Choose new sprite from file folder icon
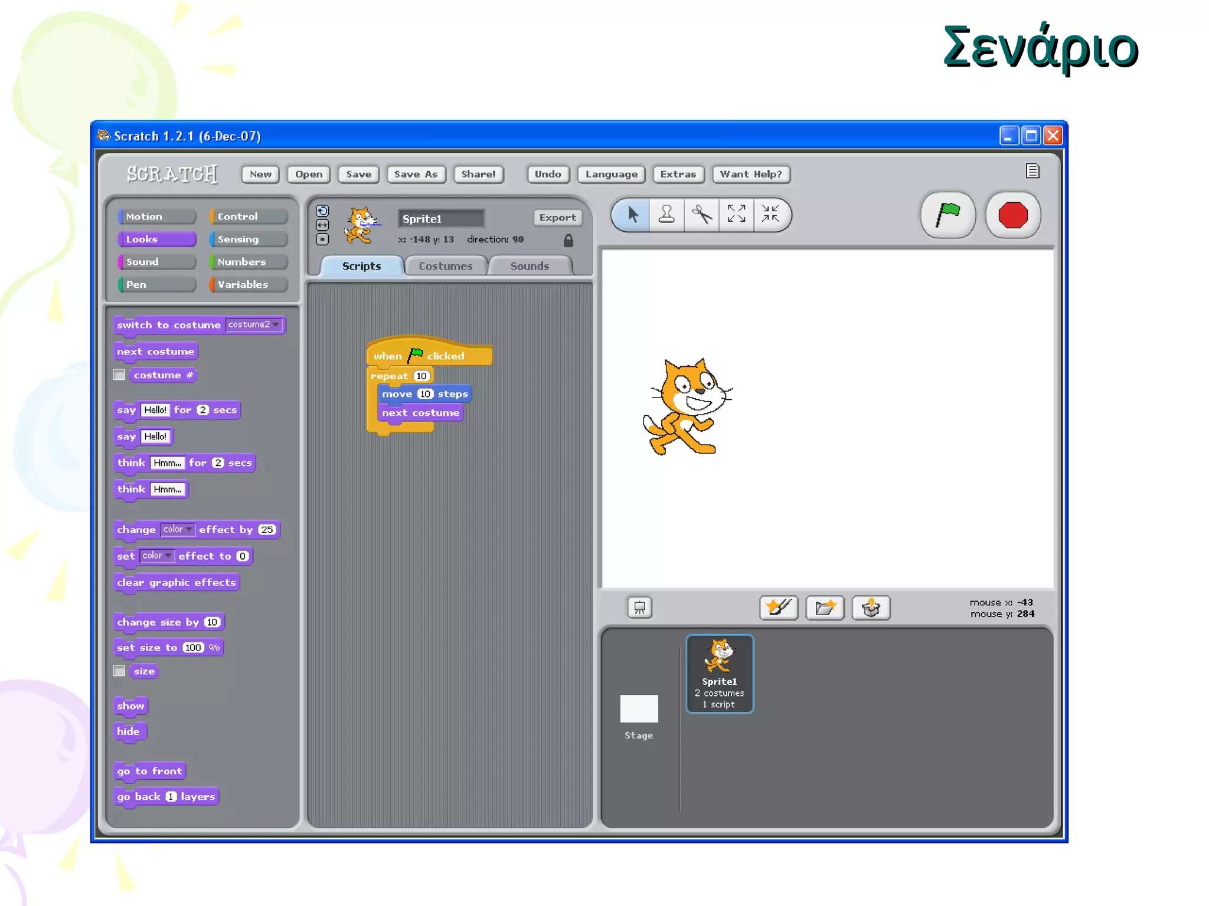This screenshot has width=1209, height=906. pos(825,608)
